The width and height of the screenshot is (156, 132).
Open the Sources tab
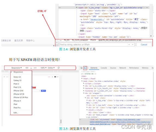click(x=113, y=68)
